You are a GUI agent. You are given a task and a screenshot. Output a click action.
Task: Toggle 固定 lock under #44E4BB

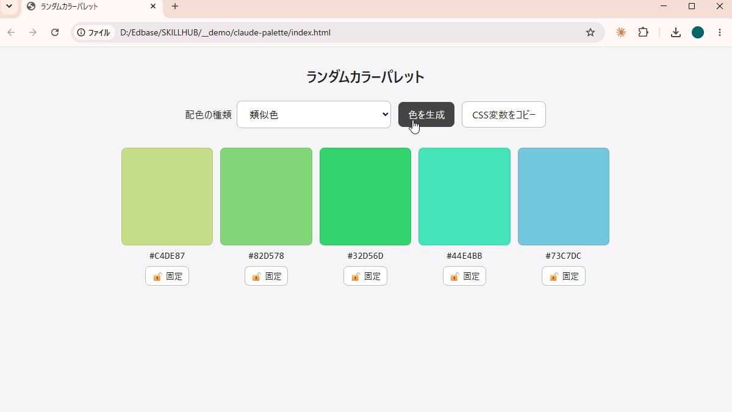tap(464, 276)
